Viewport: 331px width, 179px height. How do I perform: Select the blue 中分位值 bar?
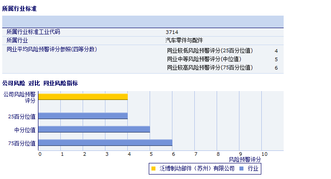coord(94,129)
